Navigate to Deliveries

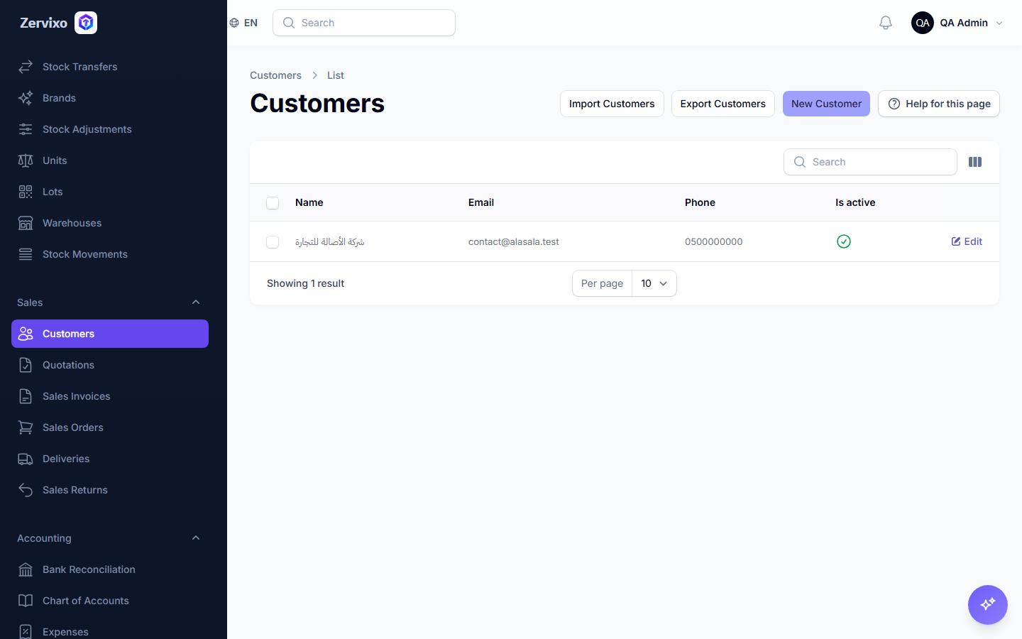pyautogui.click(x=110, y=459)
